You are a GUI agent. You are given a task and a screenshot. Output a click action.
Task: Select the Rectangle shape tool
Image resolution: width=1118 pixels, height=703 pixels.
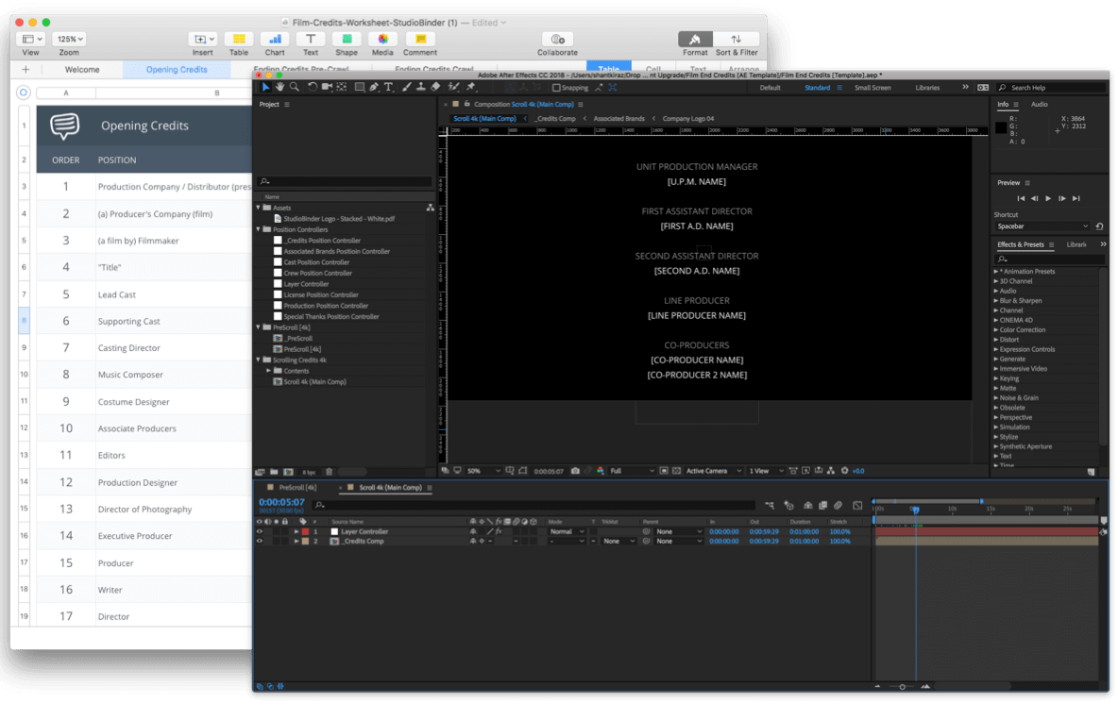point(360,87)
